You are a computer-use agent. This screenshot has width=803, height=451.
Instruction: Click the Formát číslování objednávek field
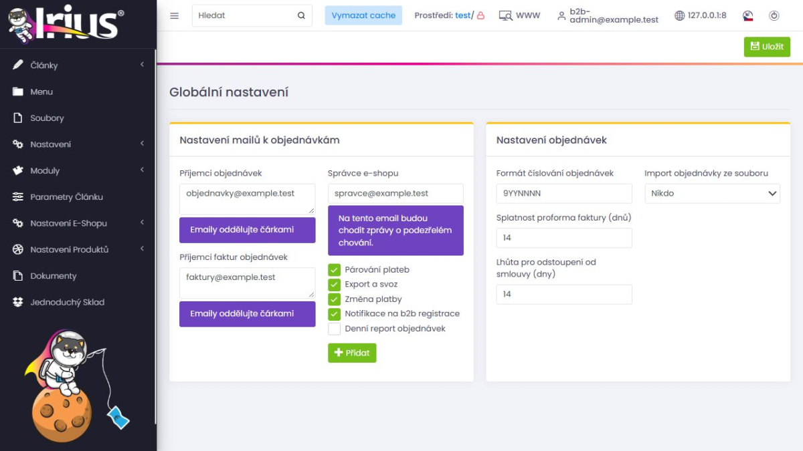564,193
